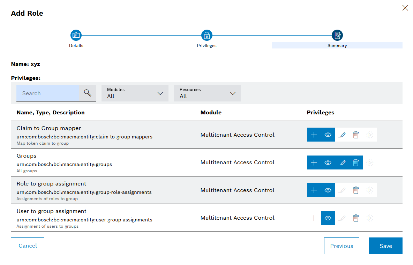Toggle create privilege for Claim to Group mapper
413x265 pixels.
pos(314,135)
